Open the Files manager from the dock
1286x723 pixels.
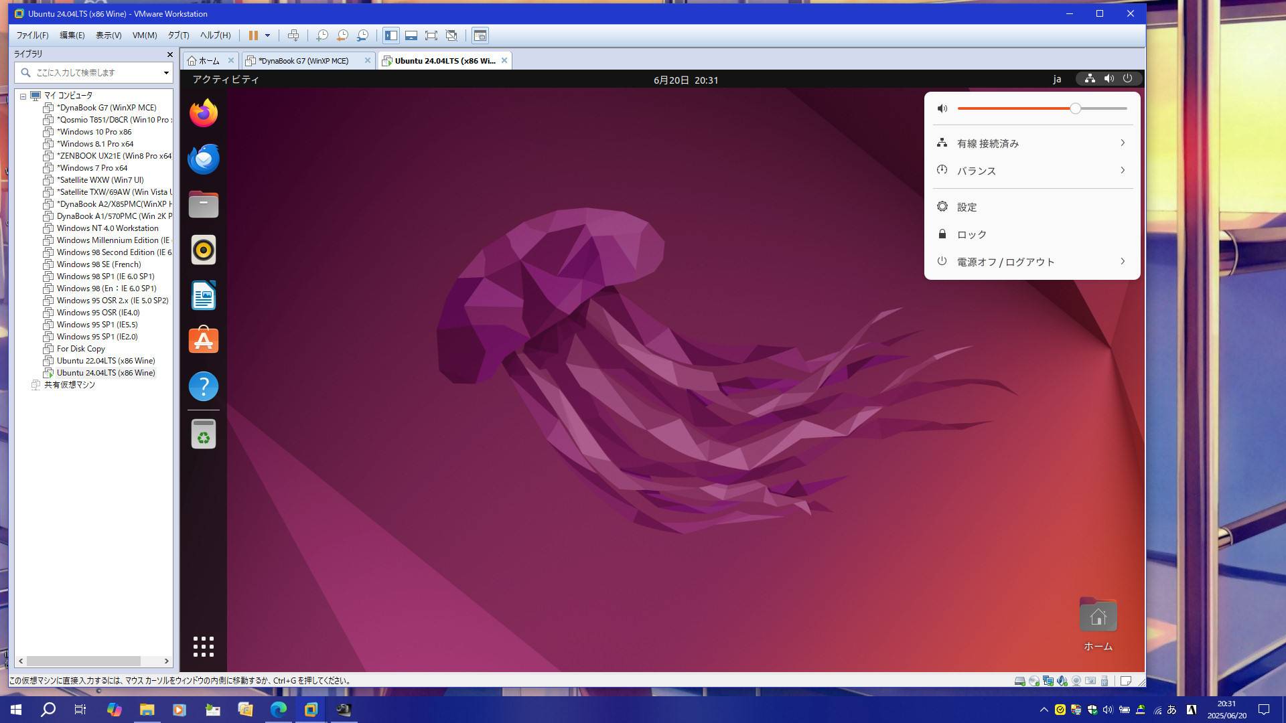[x=204, y=204]
